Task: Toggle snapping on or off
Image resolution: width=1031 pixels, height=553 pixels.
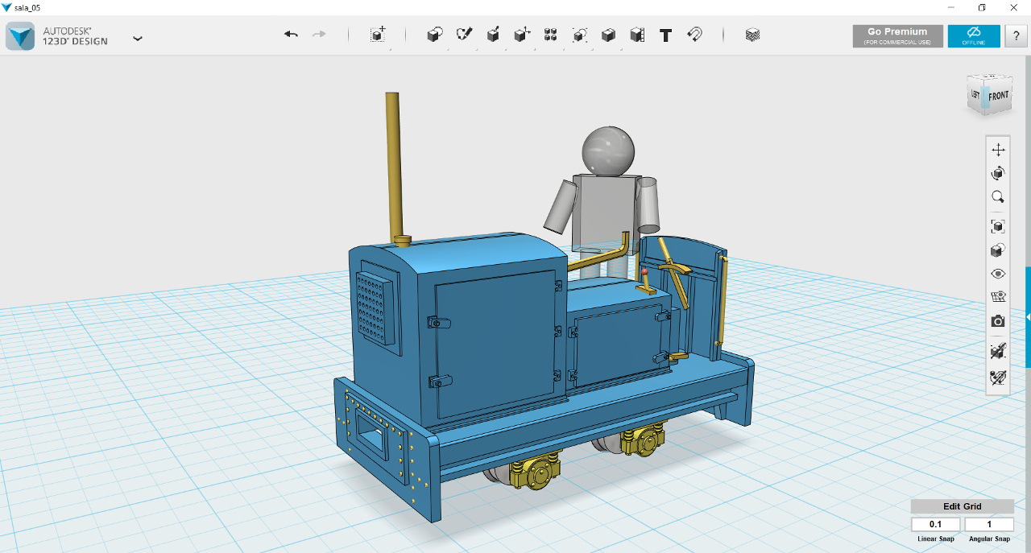Action: coord(998,351)
